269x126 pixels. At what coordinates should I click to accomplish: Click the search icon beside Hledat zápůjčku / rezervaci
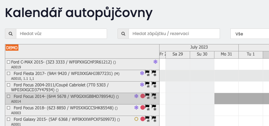(x=123, y=34)
